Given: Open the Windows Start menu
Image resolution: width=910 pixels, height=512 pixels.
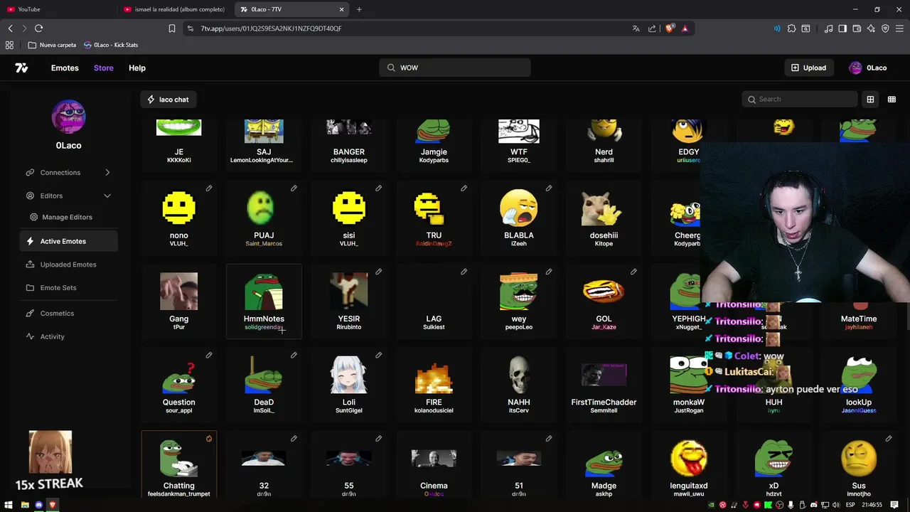Looking at the screenshot, I should coord(9,505).
